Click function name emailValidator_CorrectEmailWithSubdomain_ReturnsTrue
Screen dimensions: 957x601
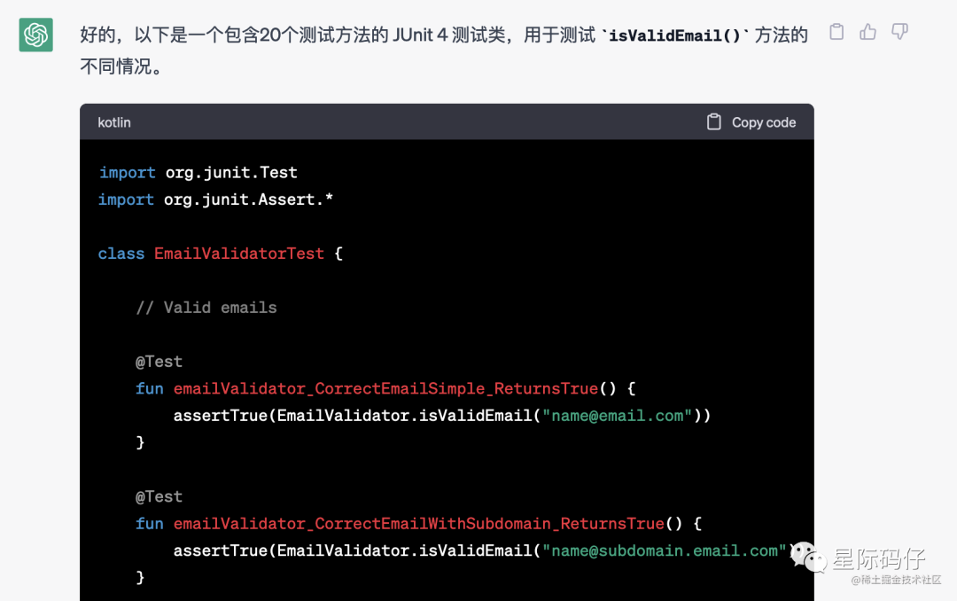coord(418,523)
